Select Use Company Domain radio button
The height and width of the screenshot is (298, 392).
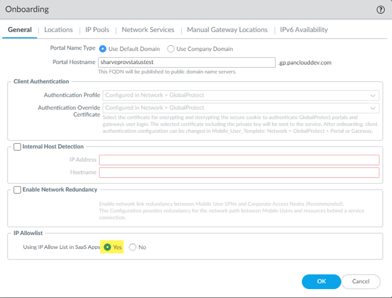(x=171, y=49)
